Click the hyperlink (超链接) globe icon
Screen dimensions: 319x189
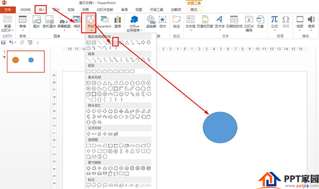click(x=151, y=20)
